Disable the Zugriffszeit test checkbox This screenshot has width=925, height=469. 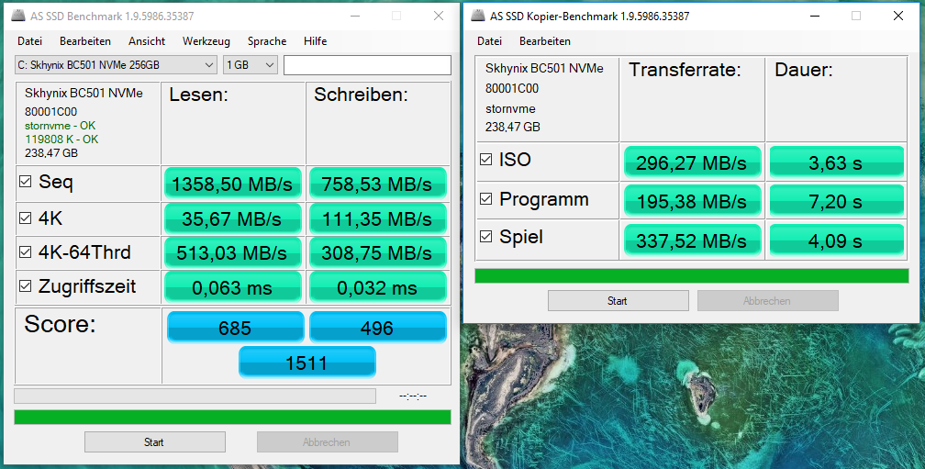tap(26, 287)
